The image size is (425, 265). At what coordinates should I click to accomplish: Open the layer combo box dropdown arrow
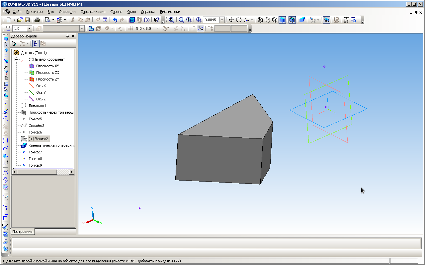pyautogui.click(x=82, y=28)
